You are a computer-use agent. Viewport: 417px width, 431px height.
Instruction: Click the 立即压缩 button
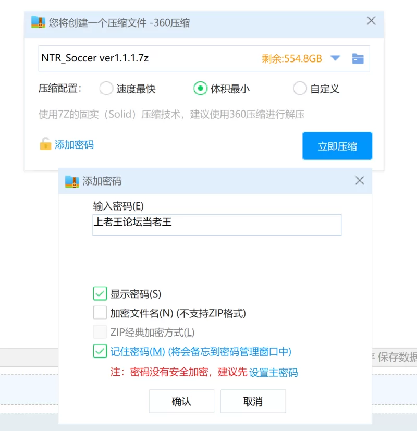(337, 146)
